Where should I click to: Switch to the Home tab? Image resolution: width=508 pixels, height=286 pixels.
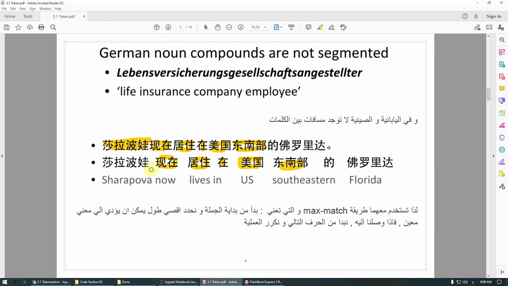pos(10,16)
